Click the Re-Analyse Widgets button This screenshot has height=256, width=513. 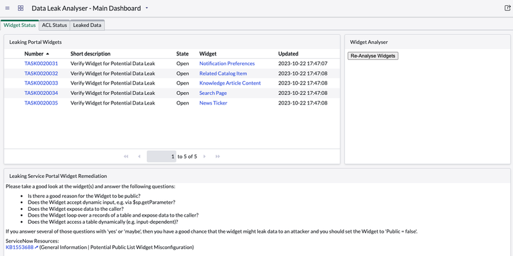pos(373,56)
